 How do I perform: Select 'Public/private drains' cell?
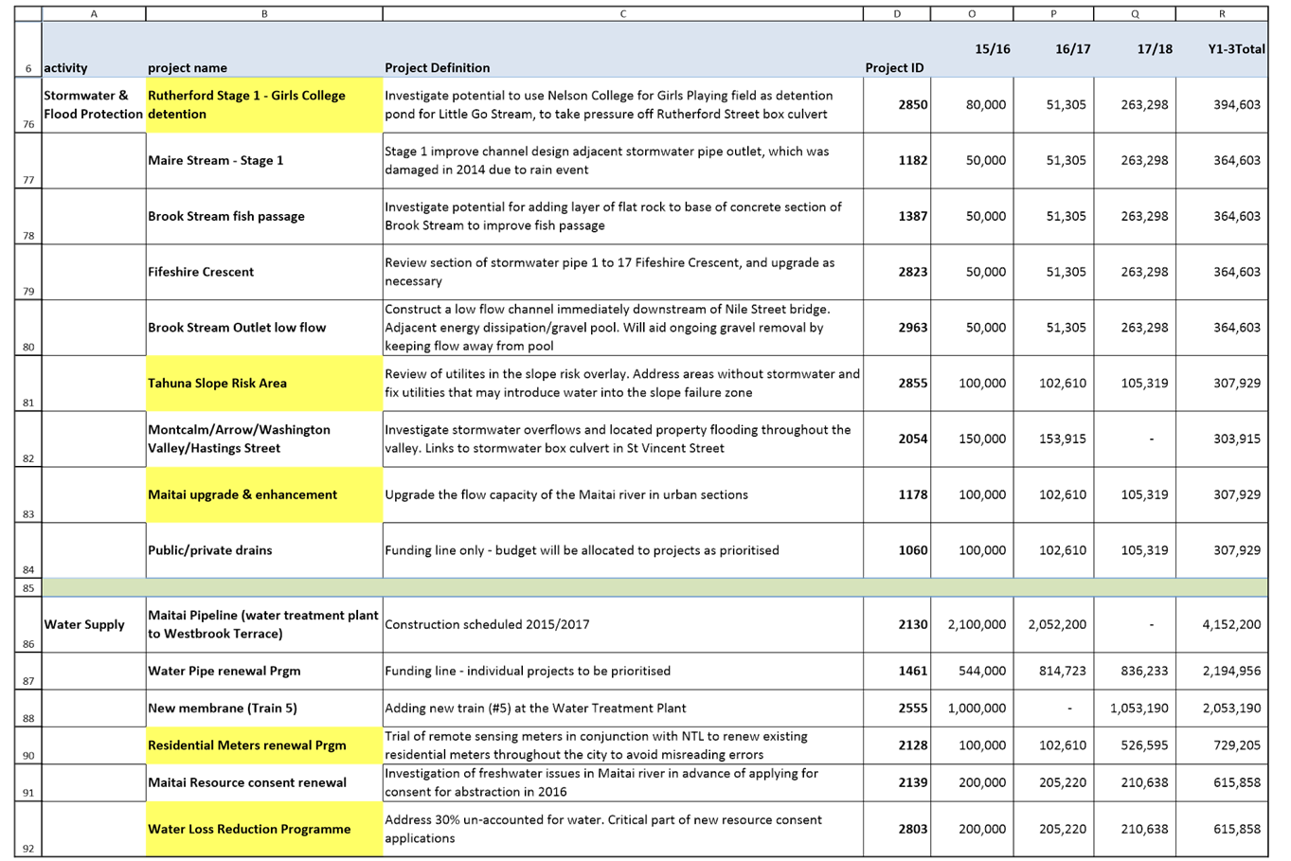click(264, 550)
